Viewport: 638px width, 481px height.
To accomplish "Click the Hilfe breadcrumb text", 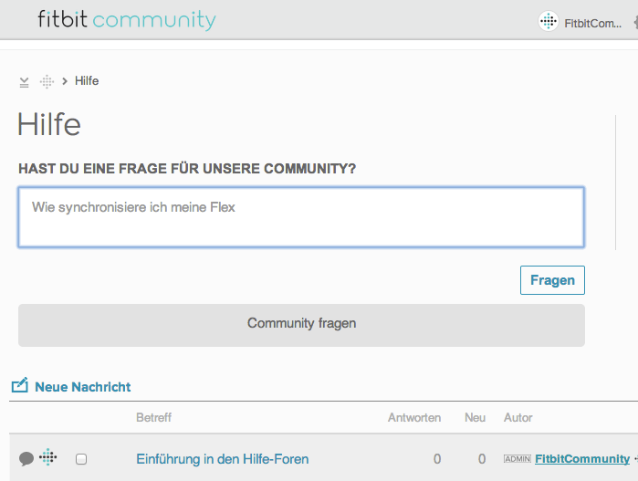I will pyautogui.click(x=87, y=80).
